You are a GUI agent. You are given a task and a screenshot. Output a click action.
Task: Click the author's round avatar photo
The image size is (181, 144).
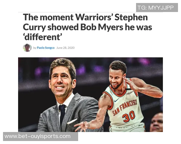point(27,48)
